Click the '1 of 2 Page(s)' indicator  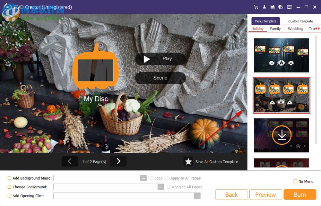94,162
